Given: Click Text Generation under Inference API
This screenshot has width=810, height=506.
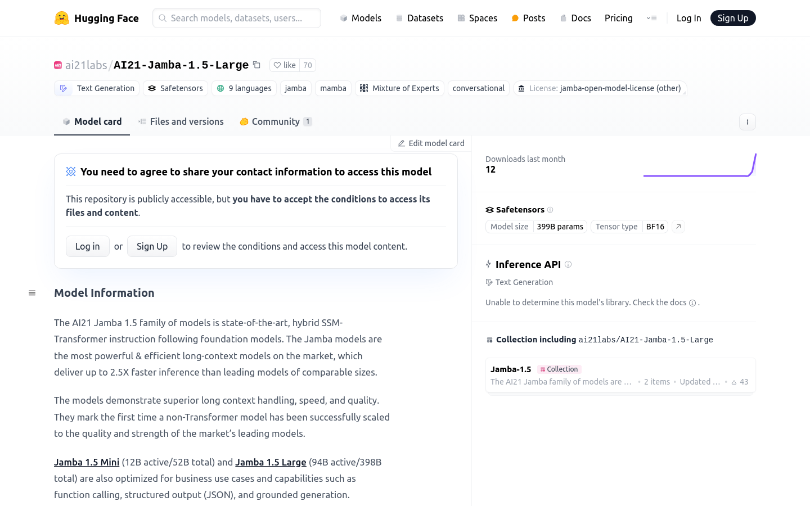Looking at the screenshot, I should coord(519,282).
